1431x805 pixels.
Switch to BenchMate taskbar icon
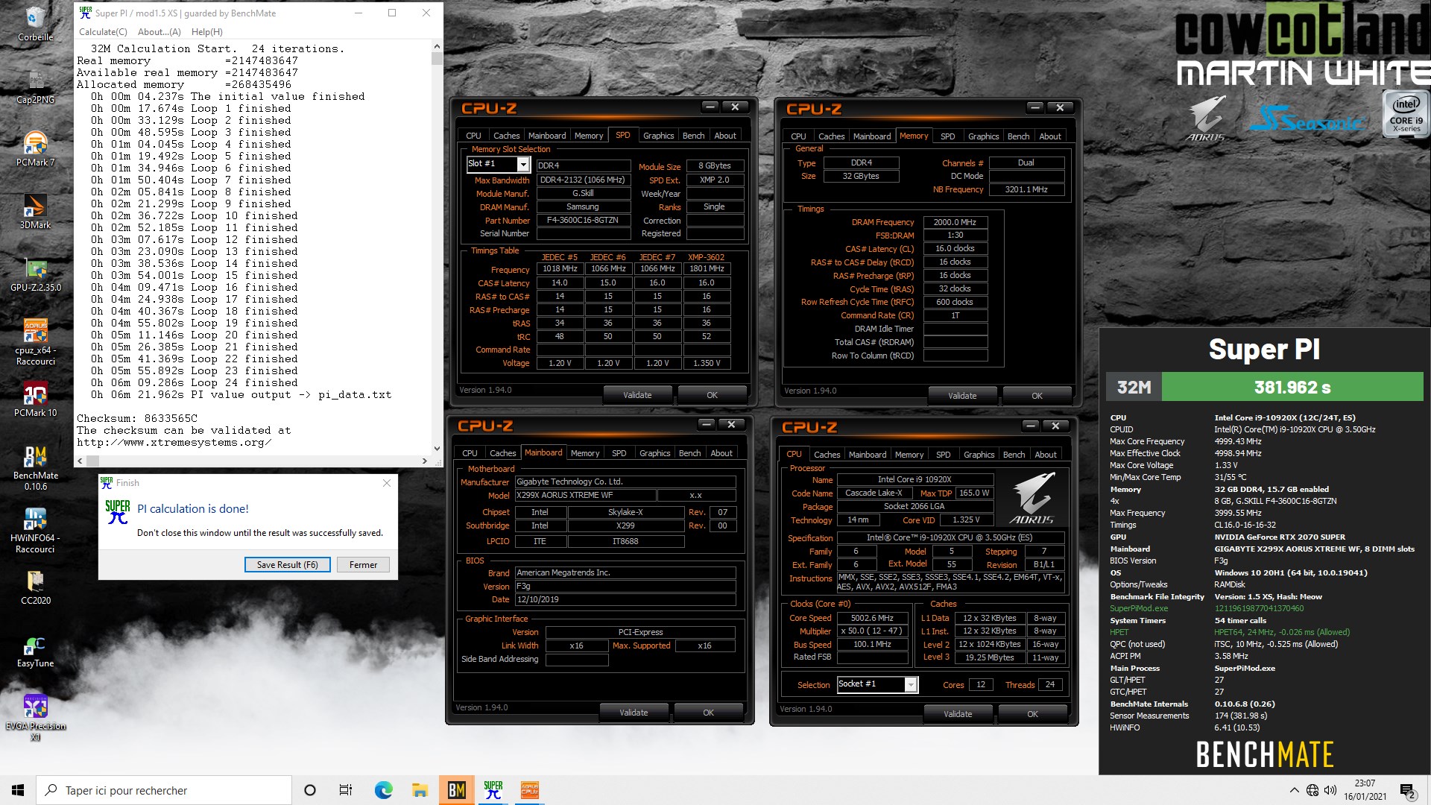coord(456,790)
